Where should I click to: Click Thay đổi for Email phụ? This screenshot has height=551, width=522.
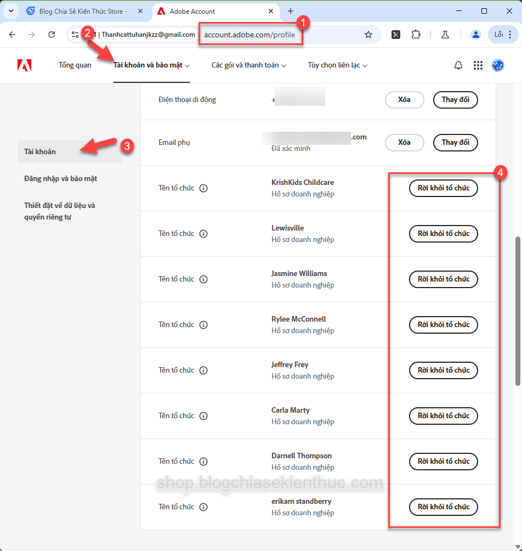(455, 143)
